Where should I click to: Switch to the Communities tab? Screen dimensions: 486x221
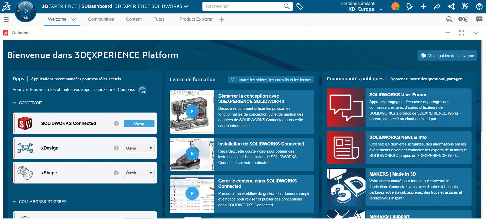pyautogui.click(x=101, y=19)
